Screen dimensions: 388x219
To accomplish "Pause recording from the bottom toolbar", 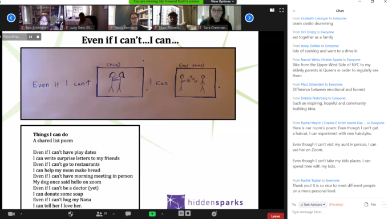I will tap(181, 213).
